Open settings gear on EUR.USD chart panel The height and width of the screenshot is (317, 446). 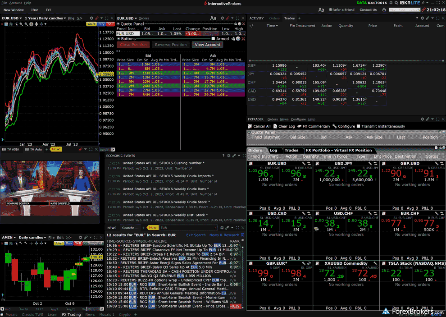92,18
